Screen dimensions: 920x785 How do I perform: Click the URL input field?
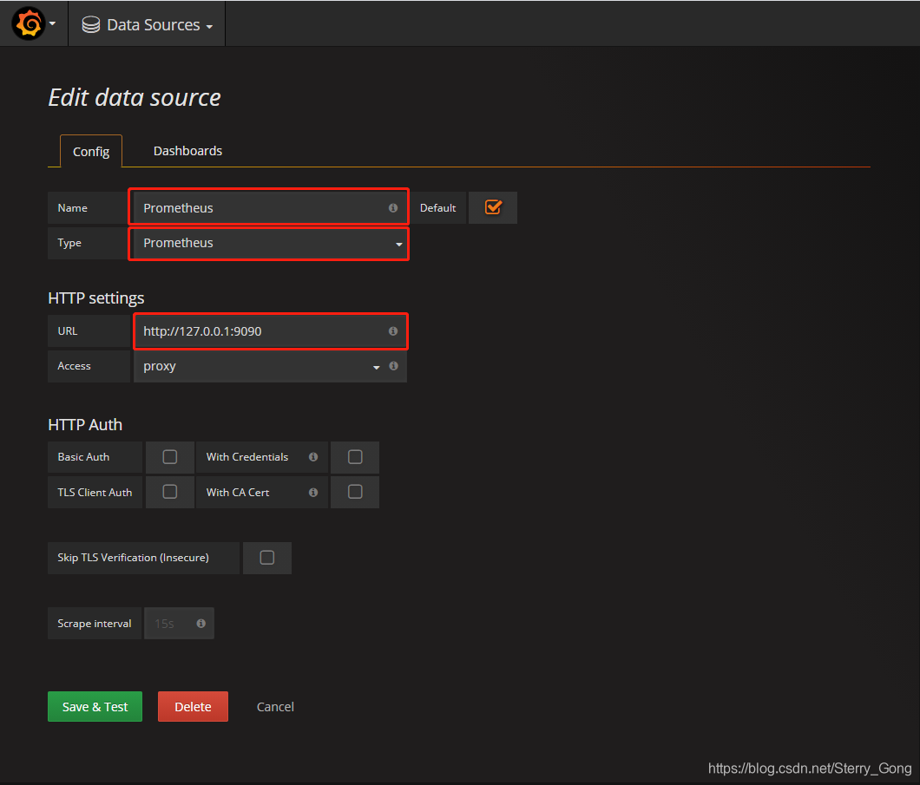click(270, 331)
